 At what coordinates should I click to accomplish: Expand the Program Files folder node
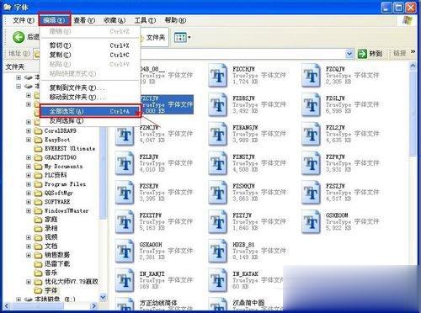click(29, 184)
